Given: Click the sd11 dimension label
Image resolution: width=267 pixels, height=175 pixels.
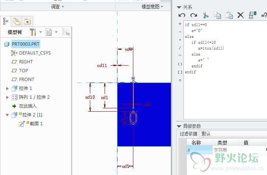Looking at the screenshot, I should (102, 66).
